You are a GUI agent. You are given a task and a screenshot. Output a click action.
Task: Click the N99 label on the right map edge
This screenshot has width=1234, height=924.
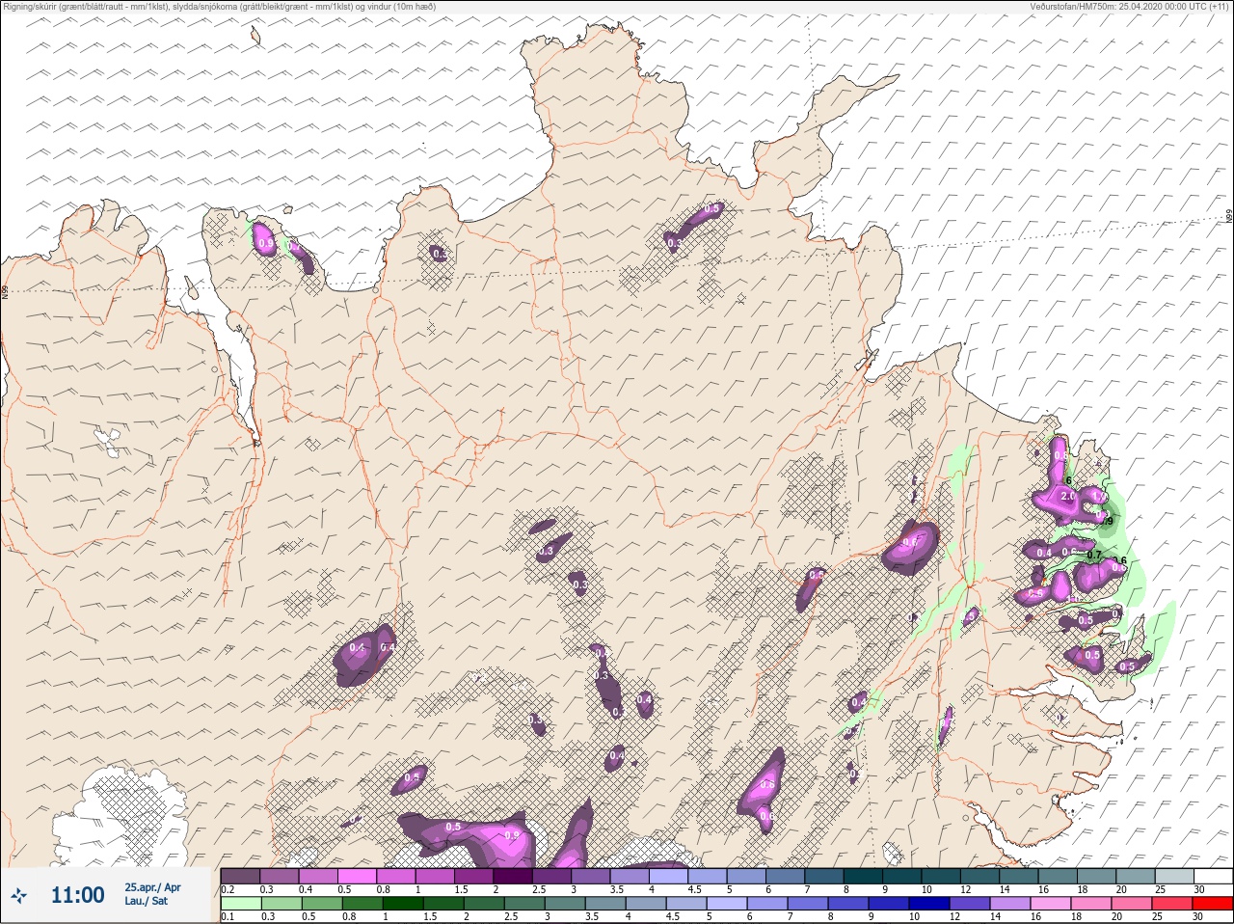(x=1229, y=217)
